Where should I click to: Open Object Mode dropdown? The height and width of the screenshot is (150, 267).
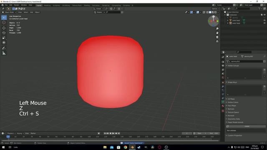(9, 12)
